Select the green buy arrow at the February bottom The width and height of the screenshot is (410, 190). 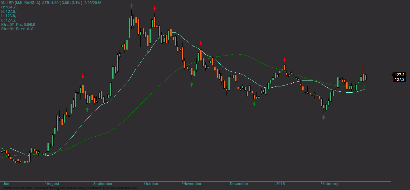pos(324,118)
